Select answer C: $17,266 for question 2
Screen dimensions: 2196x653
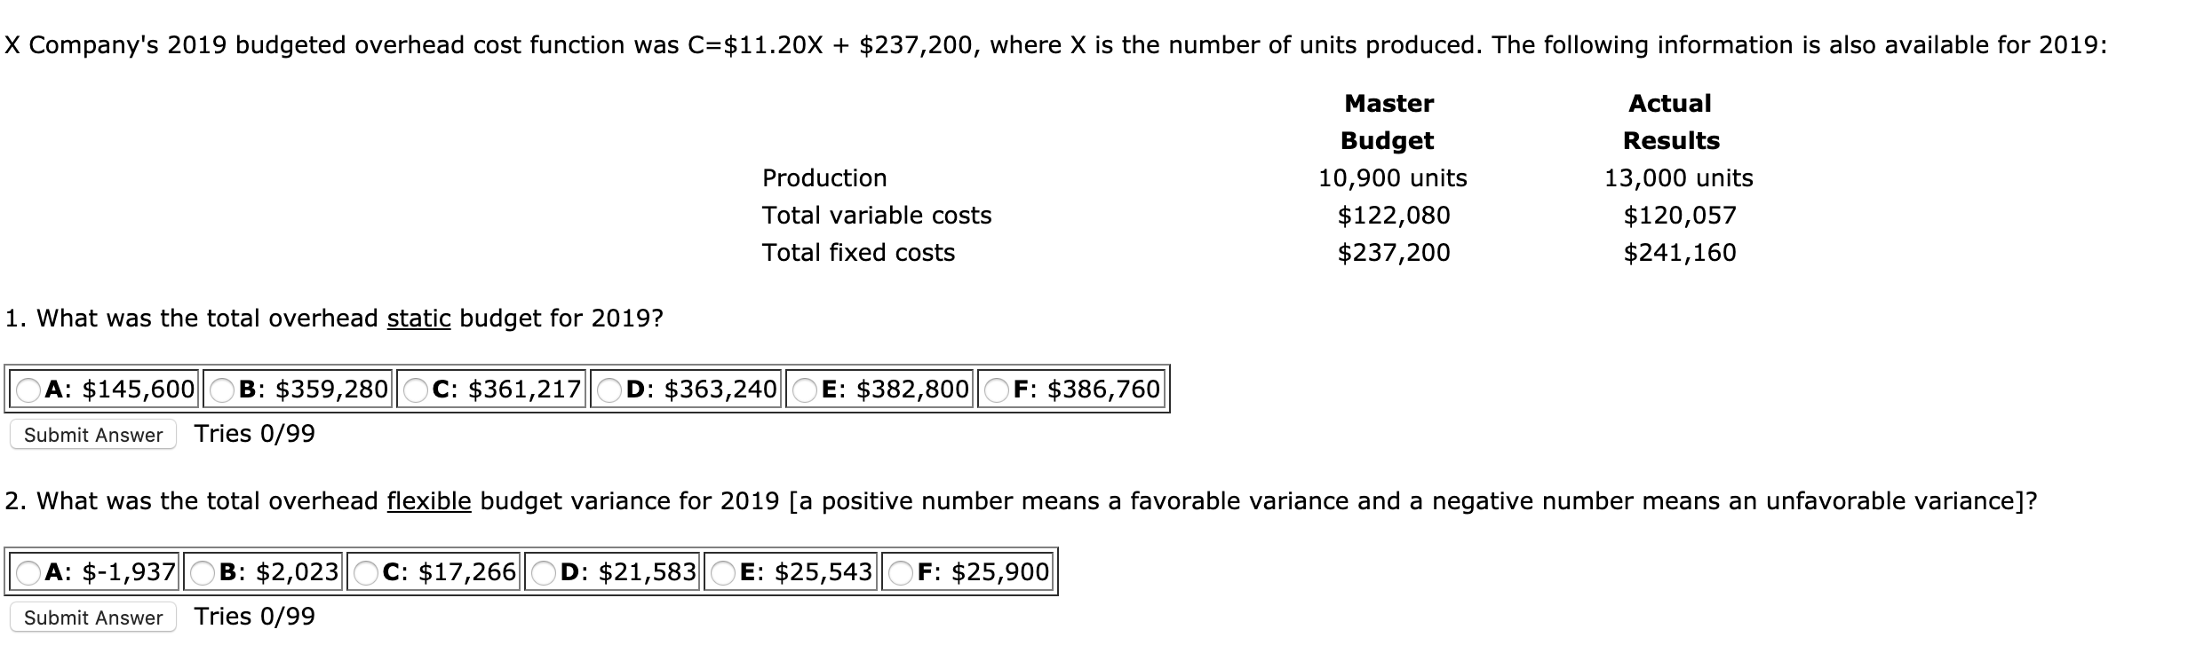[x=364, y=571]
